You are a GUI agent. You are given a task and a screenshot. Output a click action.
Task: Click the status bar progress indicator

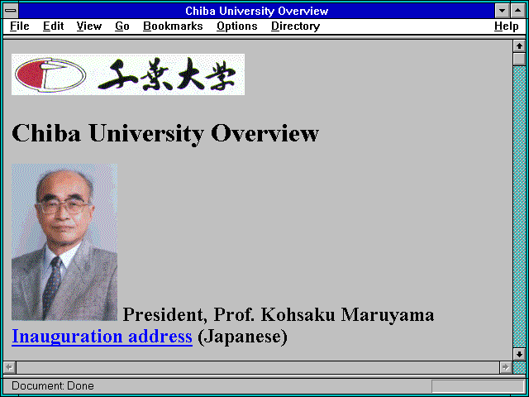478,386
